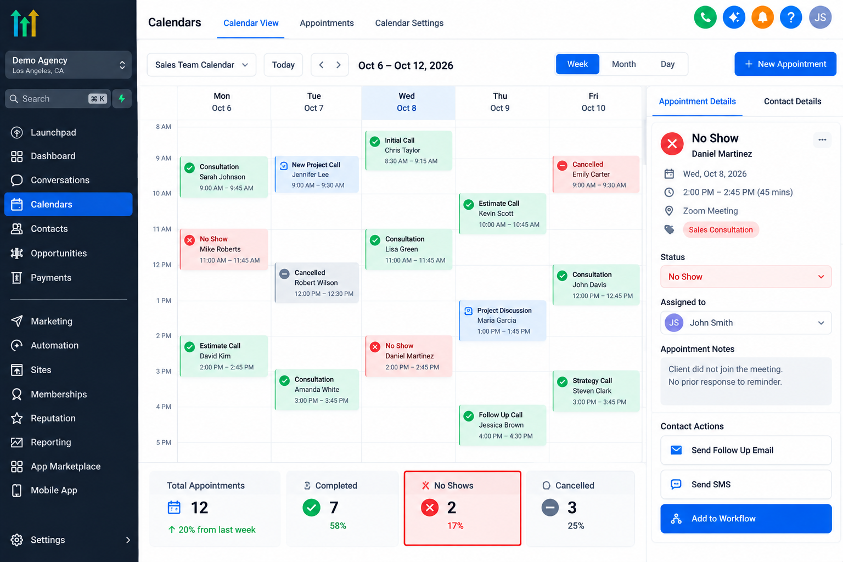Image resolution: width=843 pixels, height=562 pixels.
Task: Click the lightning quick actions icon
Action: [122, 99]
